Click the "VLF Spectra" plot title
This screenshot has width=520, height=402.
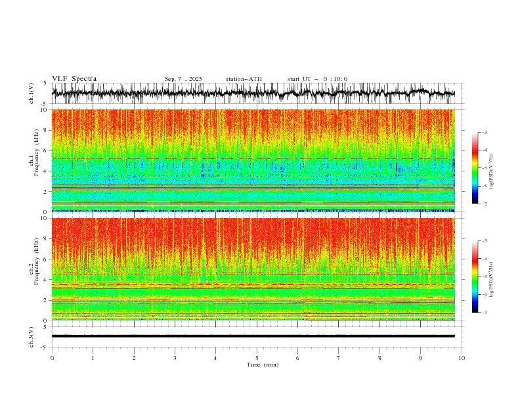pyautogui.click(x=74, y=79)
